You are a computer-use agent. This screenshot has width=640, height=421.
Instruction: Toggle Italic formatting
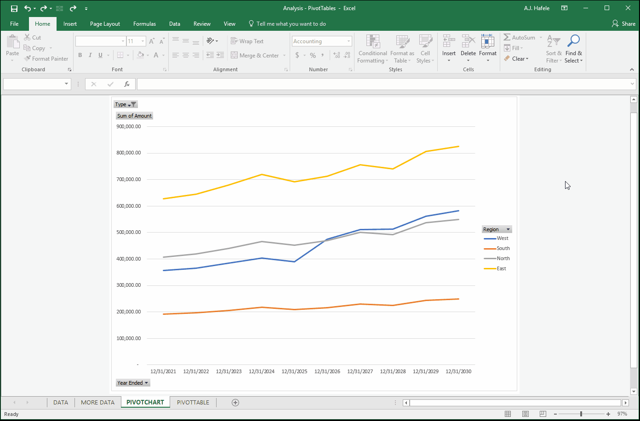(x=90, y=55)
